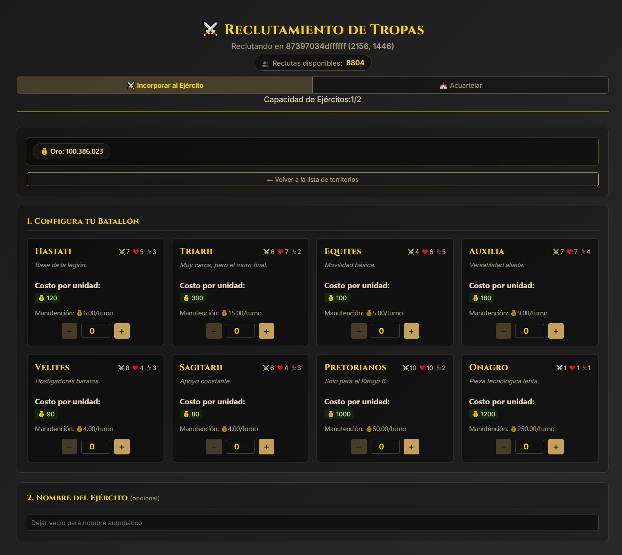This screenshot has height=555, width=622.
Task: Click the Sagitarii heart health stat icon
Action: point(280,368)
